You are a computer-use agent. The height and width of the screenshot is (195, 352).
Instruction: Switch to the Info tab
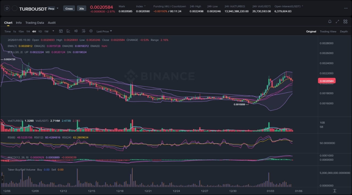tap(19, 23)
